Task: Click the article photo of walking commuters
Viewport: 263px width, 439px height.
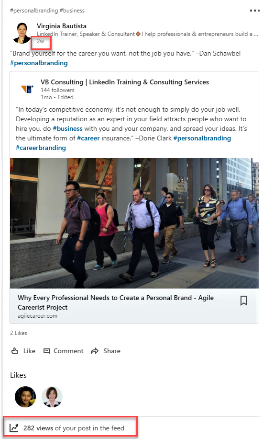Action: (134, 223)
